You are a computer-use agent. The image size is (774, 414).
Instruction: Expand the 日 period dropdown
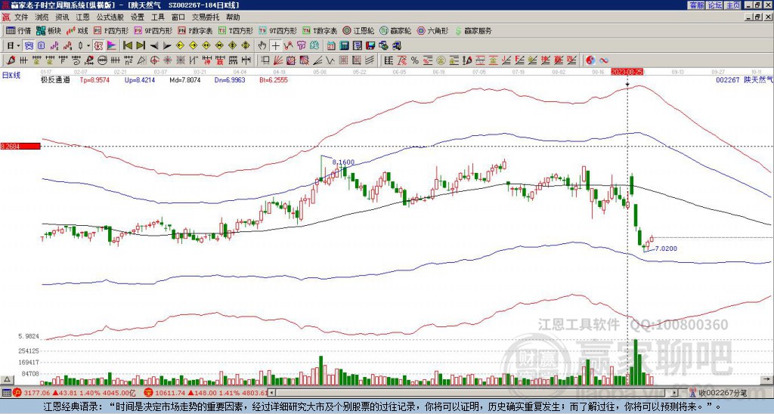point(18,46)
